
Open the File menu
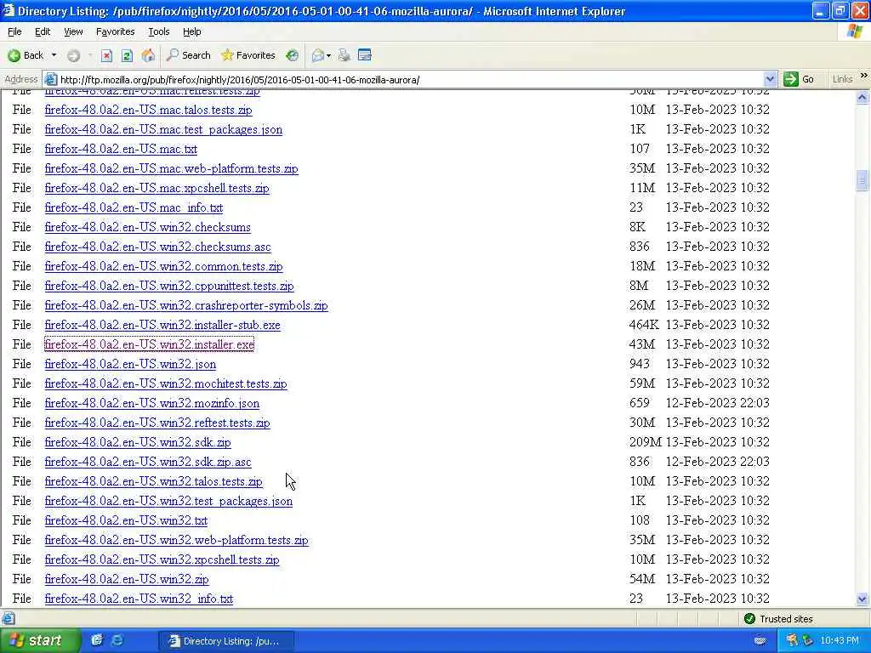pyautogui.click(x=14, y=31)
